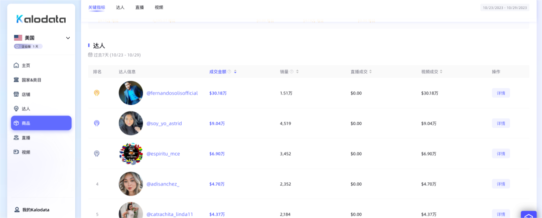Sort by 视频成交 column arrows
The image size is (542, 218).
441,71
